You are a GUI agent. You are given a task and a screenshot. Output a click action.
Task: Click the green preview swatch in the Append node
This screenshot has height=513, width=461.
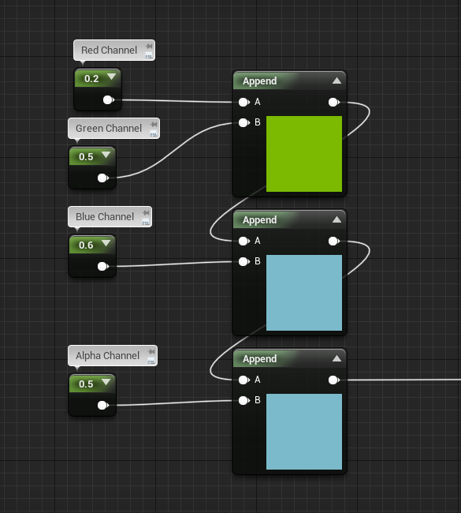(304, 154)
